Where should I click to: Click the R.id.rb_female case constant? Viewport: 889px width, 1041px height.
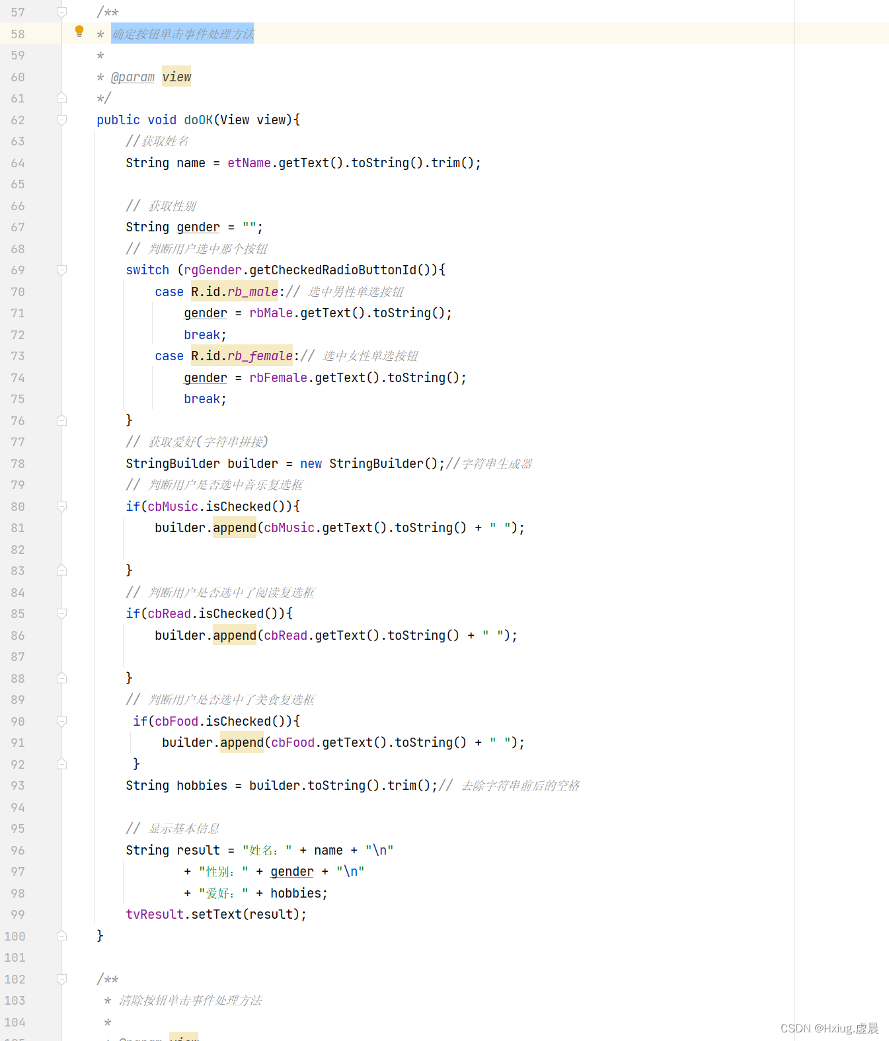(242, 356)
